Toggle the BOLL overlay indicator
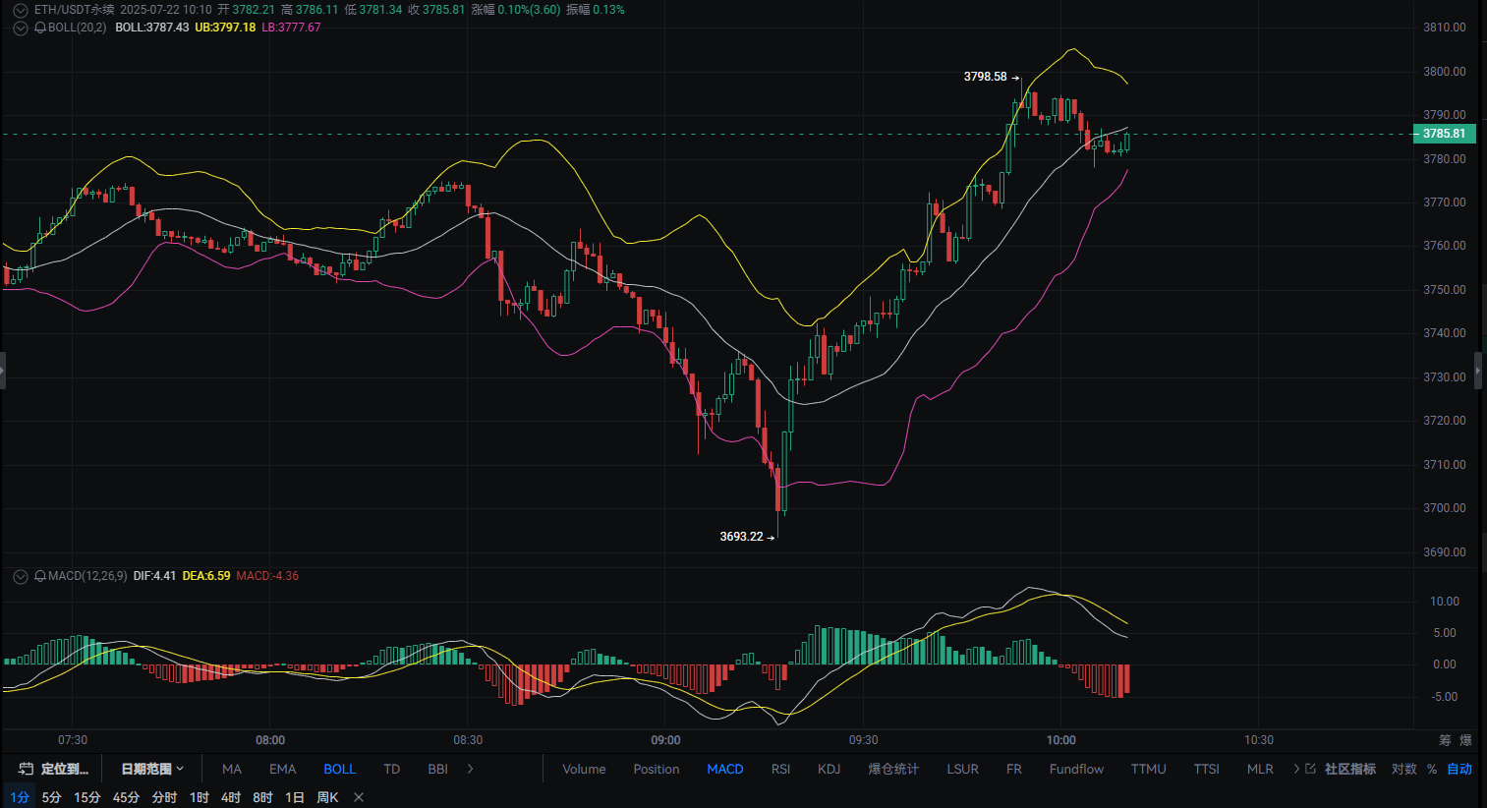This screenshot has width=1487, height=808. [340, 769]
